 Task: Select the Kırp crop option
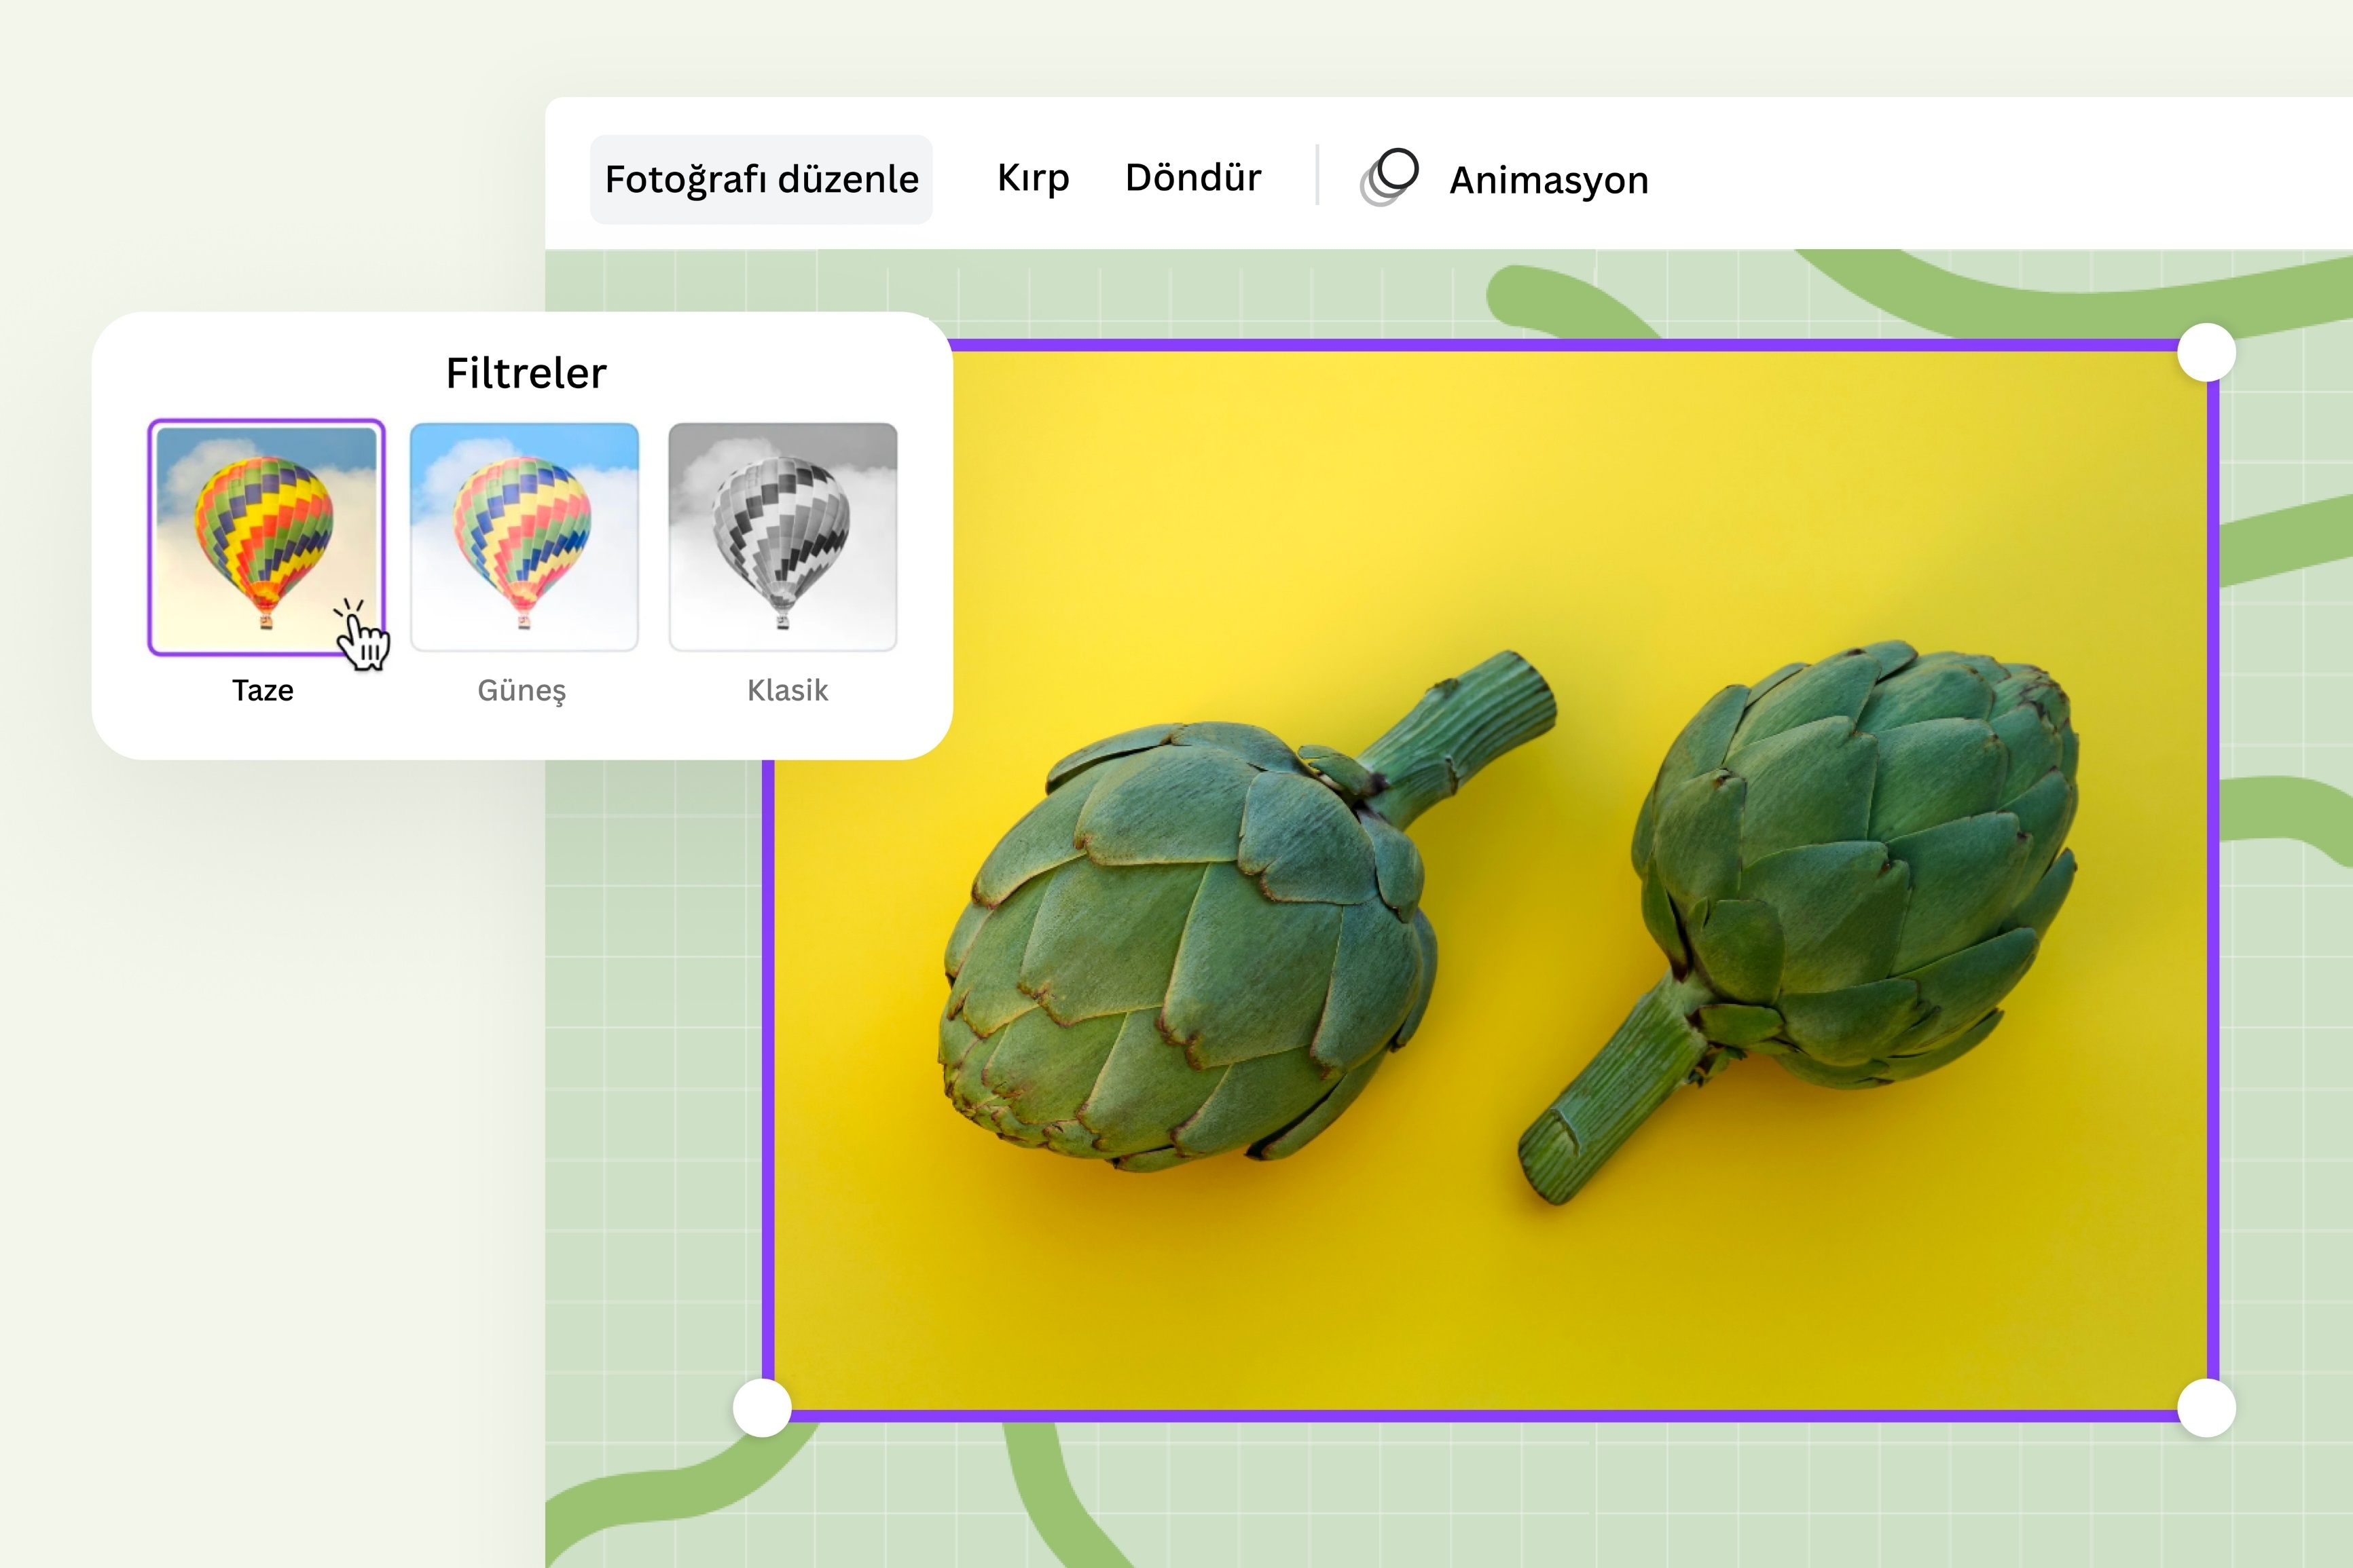pyautogui.click(x=1034, y=178)
